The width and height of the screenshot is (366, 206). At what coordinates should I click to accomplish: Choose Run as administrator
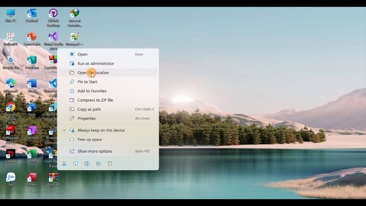pyautogui.click(x=108, y=64)
